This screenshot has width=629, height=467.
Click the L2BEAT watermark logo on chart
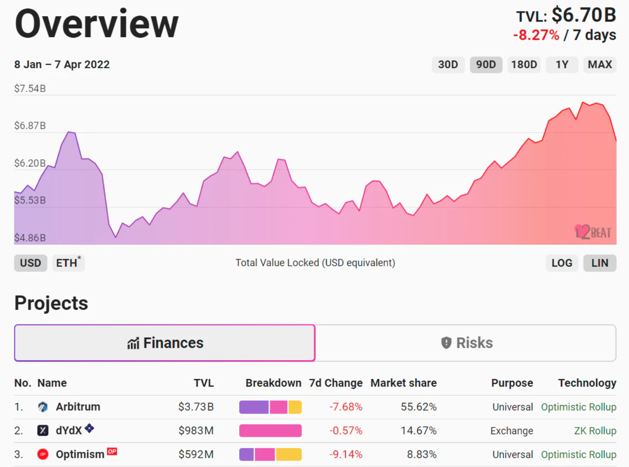pos(593,232)
